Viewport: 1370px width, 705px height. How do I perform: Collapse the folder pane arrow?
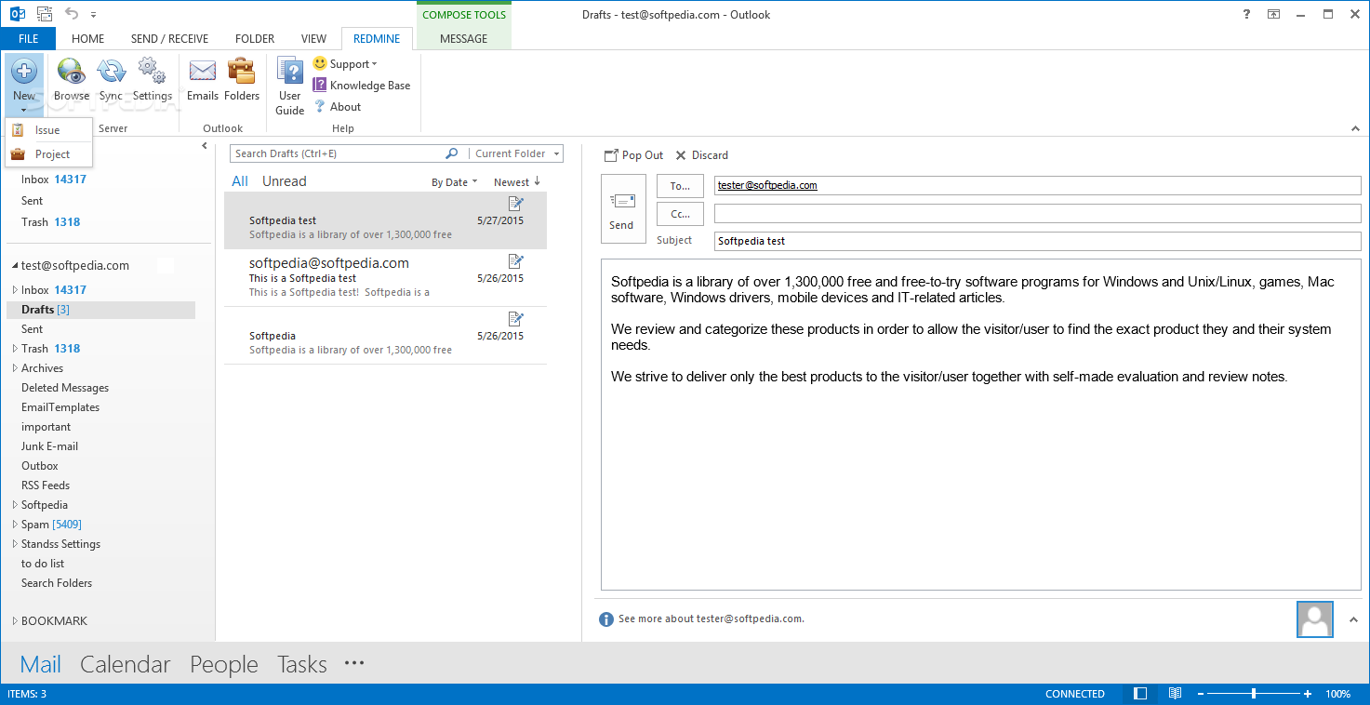point(205,146)
